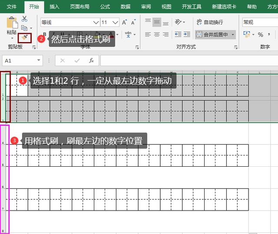Click the formula bar input field
Screen dimensions: 278x234
click(x=189, y=60)
